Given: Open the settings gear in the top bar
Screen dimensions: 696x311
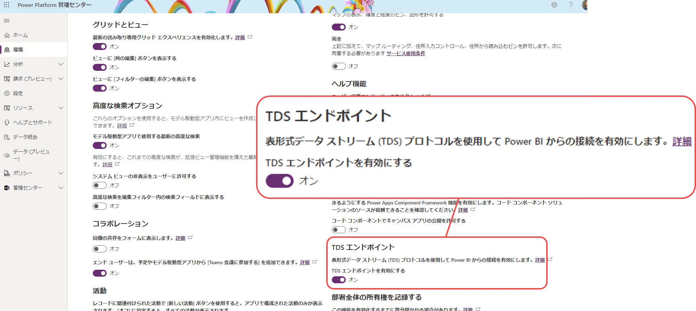Looking at the screenshot, I should (x=554, y=5).
